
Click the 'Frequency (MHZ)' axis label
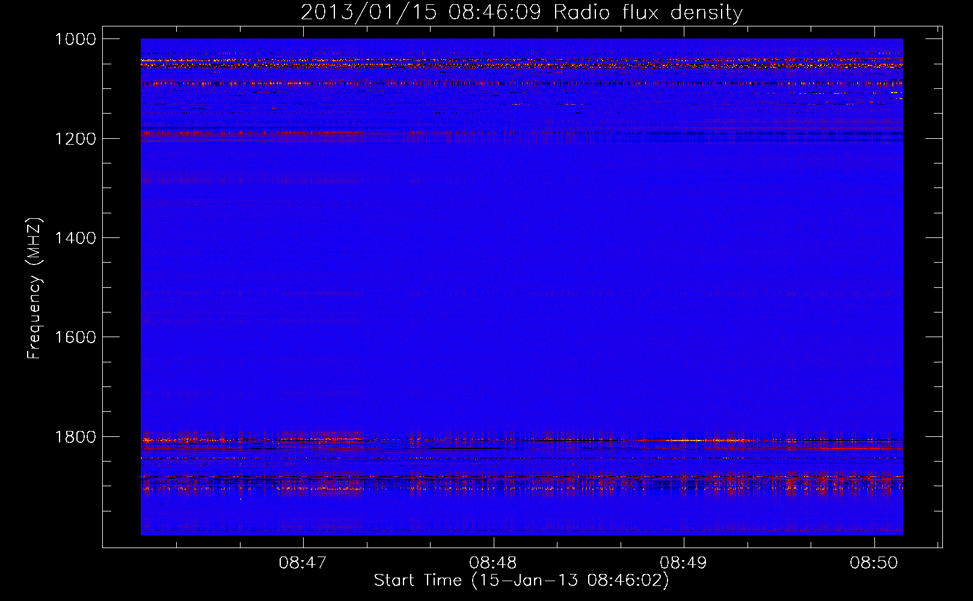coord(35,288)
